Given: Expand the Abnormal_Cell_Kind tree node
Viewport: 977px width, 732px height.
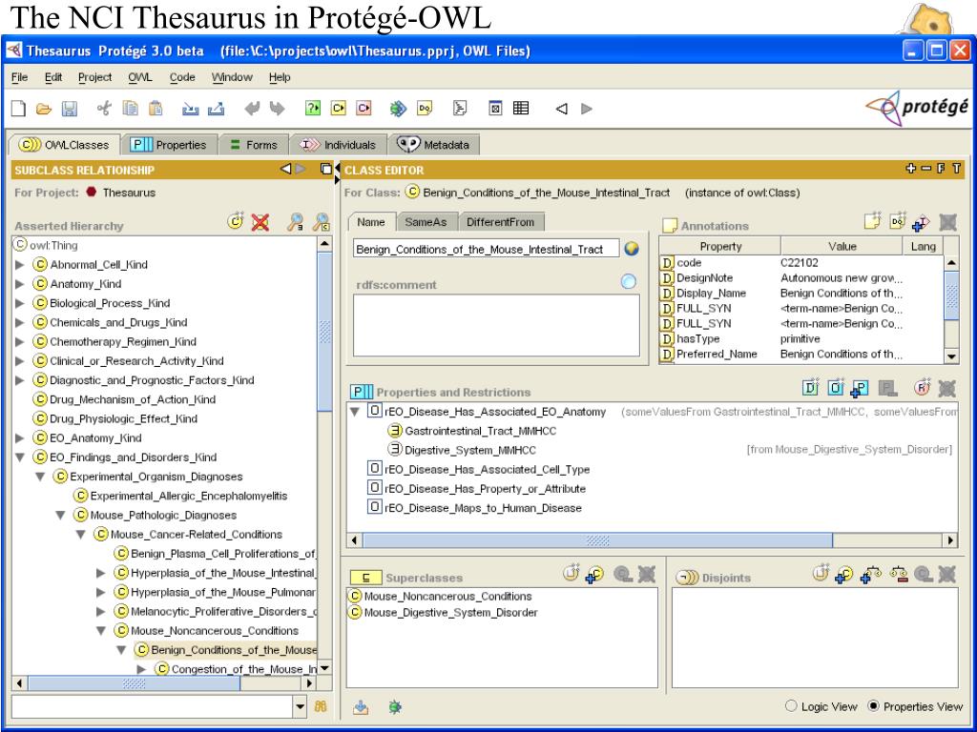Looking at the screenshot, I should click(20, 265).
